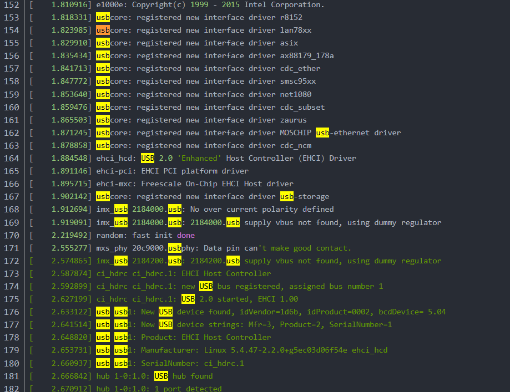This screenshot has width=510, height=392.
Task: Click idVendor=1d6b text
Action: tap(269, 312)
